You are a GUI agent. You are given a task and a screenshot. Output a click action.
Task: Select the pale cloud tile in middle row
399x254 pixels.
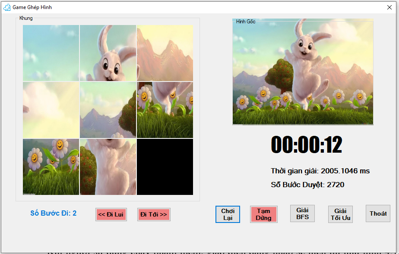tap(51, 110)
